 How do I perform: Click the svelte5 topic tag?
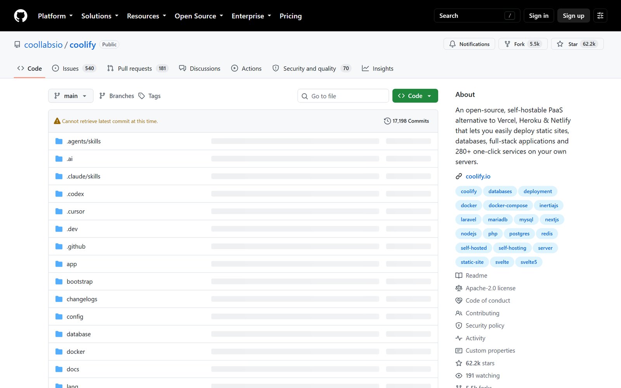529,262
